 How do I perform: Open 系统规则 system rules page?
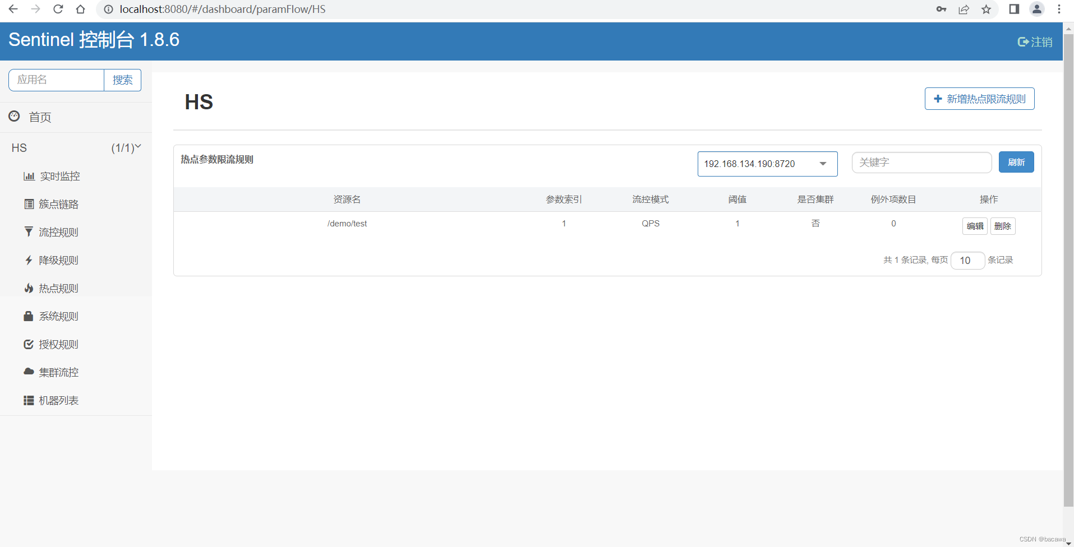pos(59,316)
